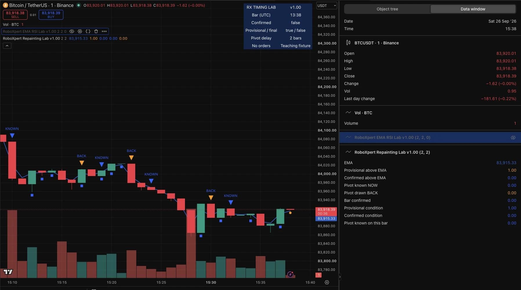The height and width of the screenshot is (290, 521).
Task: Click the Bitcoin / TetherUS symbol title
Action: coord(41,5)
